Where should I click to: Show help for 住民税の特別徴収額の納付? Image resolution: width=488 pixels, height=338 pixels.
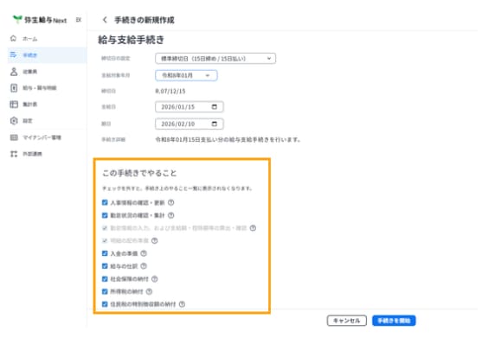(x=182, y=304)
